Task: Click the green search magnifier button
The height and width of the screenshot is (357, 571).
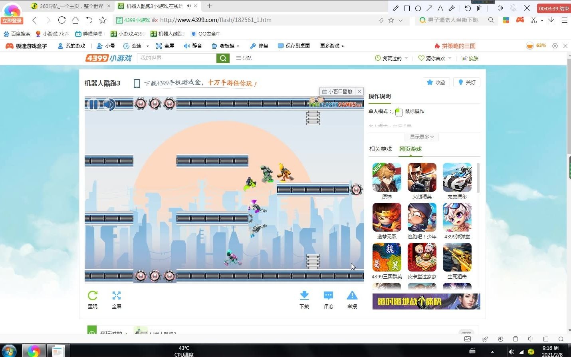Action: 223,58
